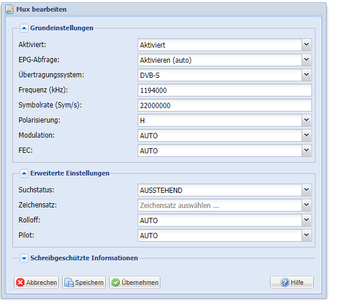Click the Speichern button
The image size is (348, 305).
pyautogui.click(x=84, y=282)
